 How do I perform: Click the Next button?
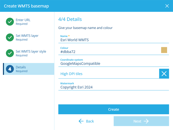tap(141, 121)
